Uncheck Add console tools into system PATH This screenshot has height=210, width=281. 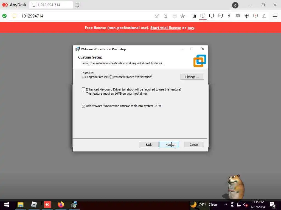(x=83, y=106)
